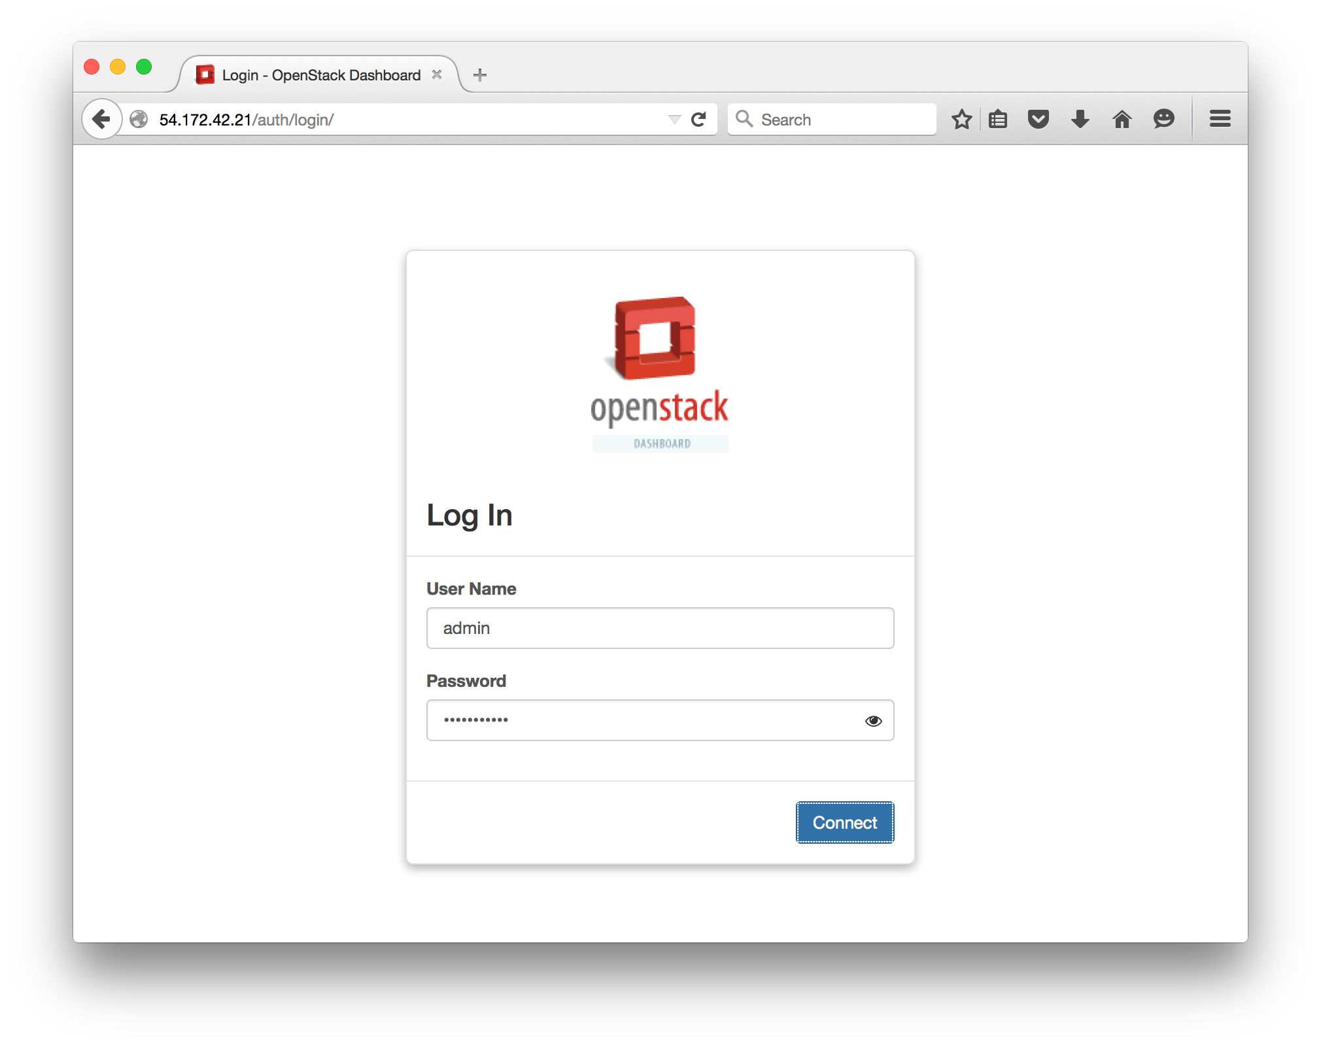1321x1047 pixels.
Task: Reload the page with the refresh icon
Action: 698,119
